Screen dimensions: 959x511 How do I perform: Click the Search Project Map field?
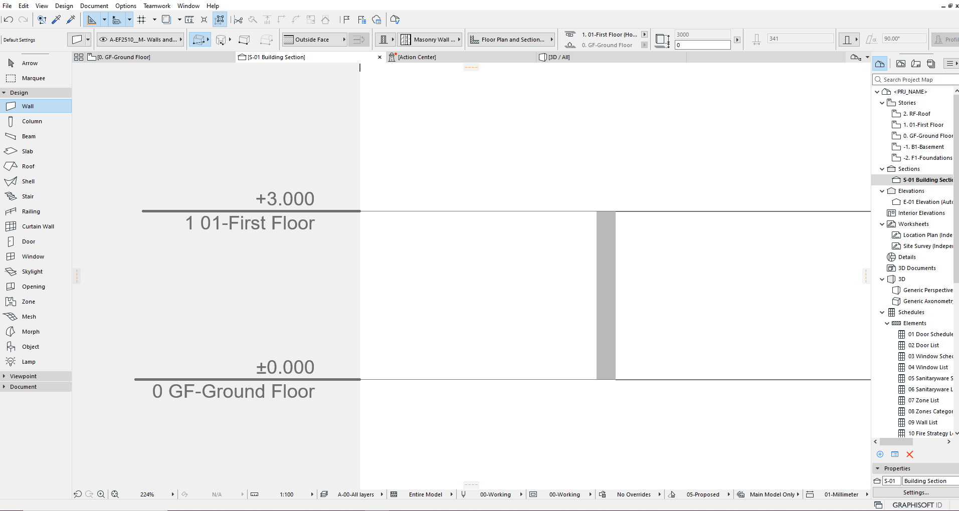[917, 80]
